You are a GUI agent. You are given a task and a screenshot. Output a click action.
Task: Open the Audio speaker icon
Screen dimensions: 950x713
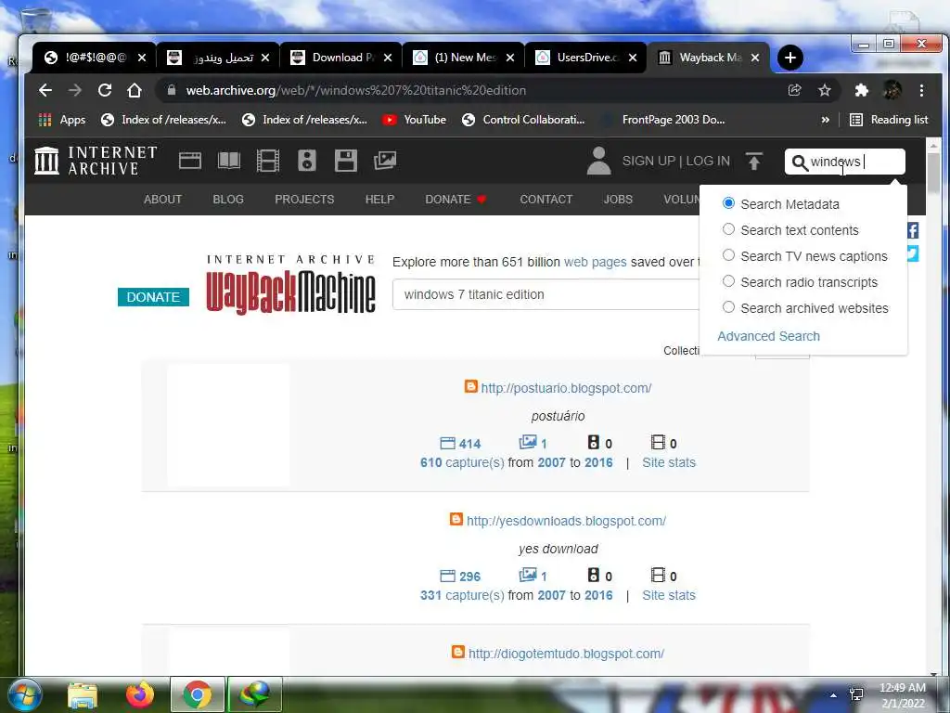pos(306,161)
